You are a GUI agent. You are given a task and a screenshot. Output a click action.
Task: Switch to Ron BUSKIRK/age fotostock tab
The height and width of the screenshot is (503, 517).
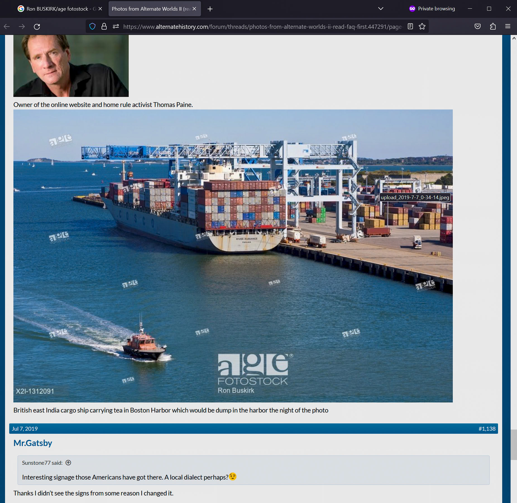[x=57, y=9]
